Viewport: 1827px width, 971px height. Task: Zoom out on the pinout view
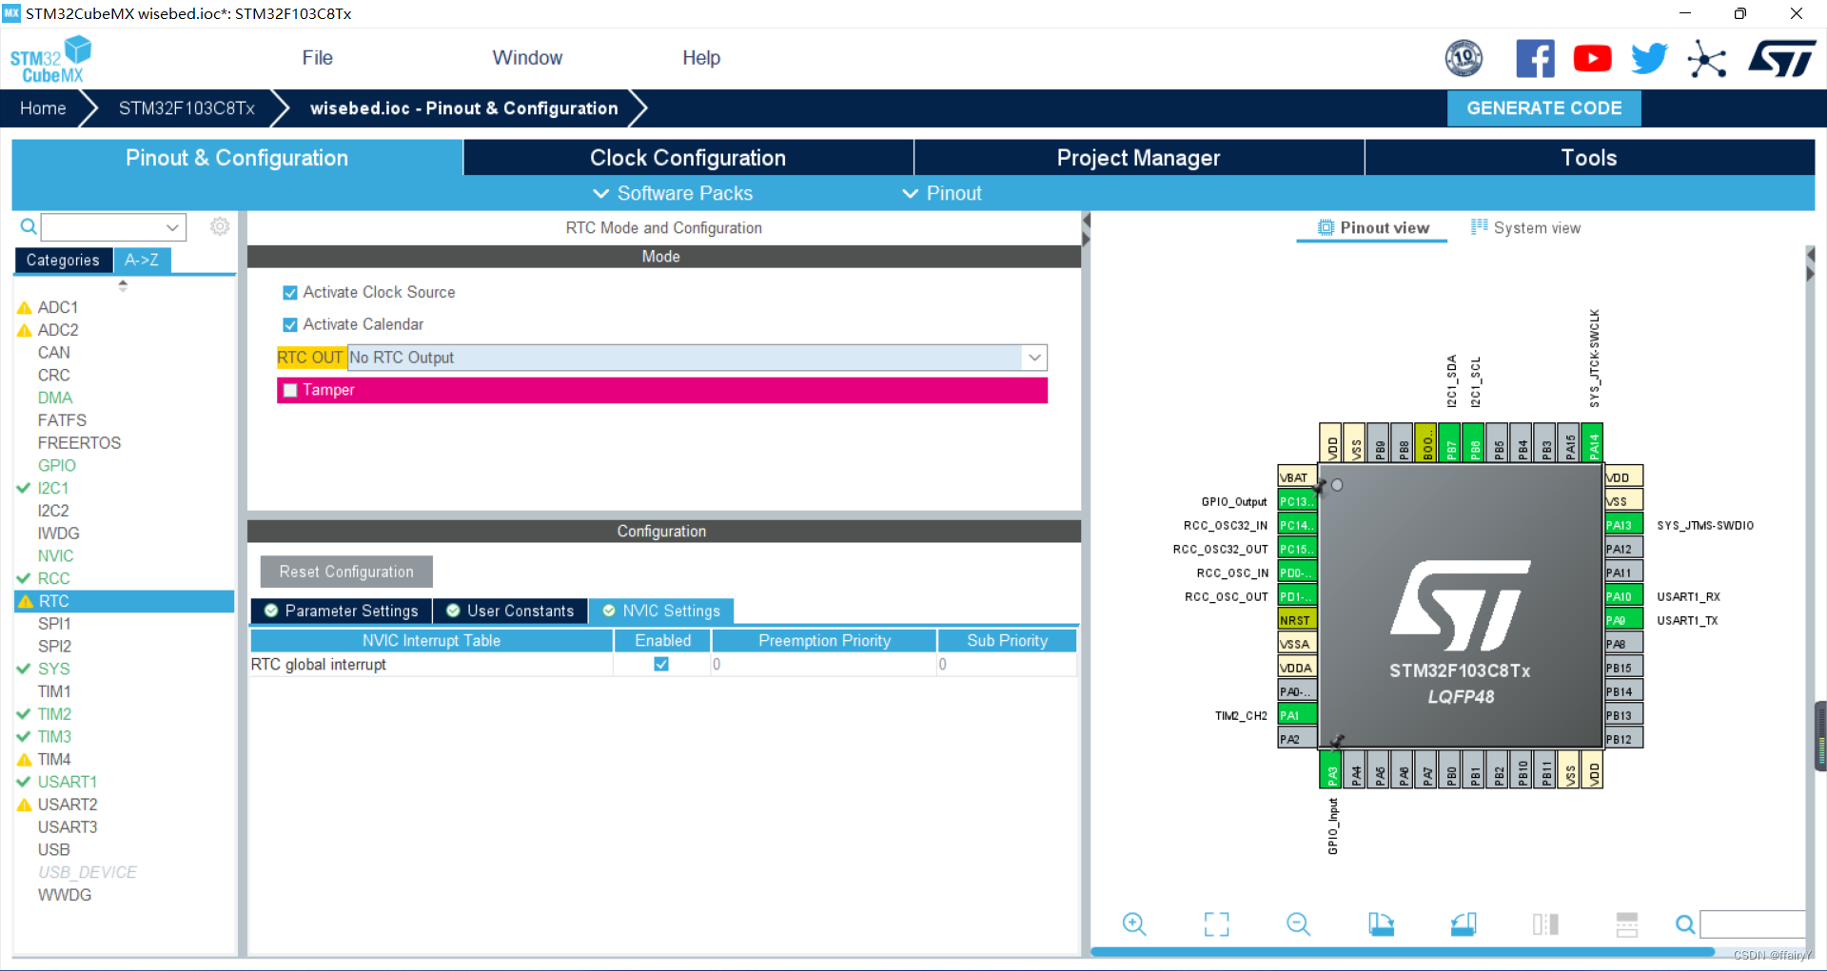click(x=1298, y=924)
